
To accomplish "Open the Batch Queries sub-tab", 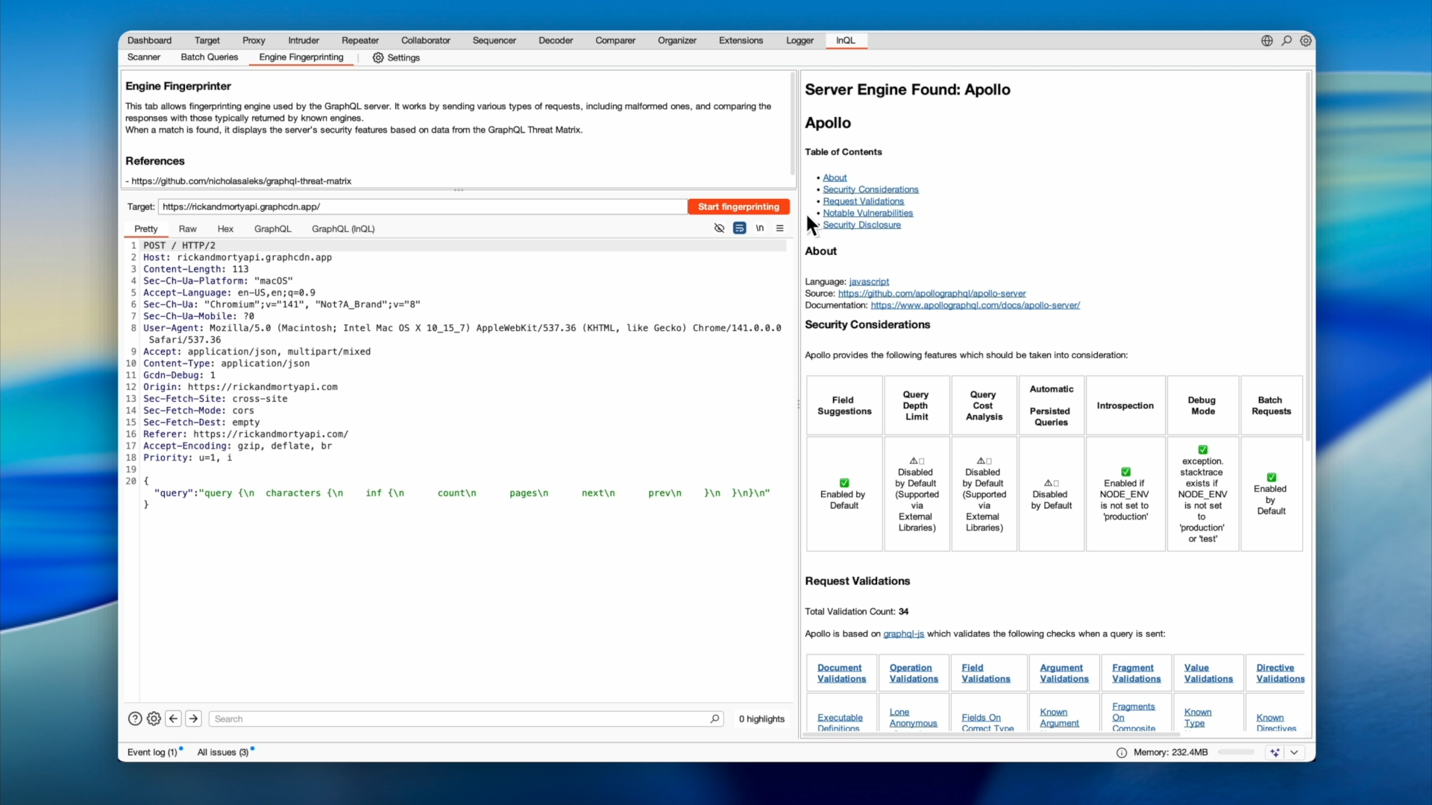I will pos(209,57).
